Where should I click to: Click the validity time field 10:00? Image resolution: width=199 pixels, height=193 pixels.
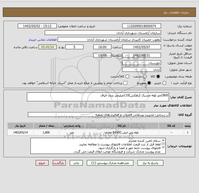pyautogui.click(x=102, y=55)
